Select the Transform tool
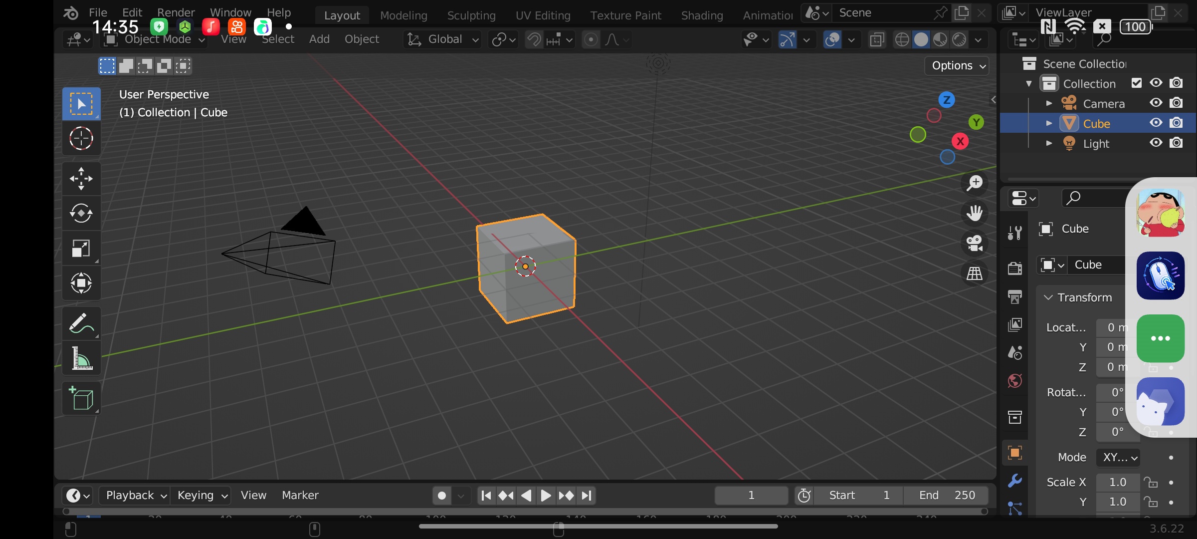The image size is (1197, 539). pos(81,283)
